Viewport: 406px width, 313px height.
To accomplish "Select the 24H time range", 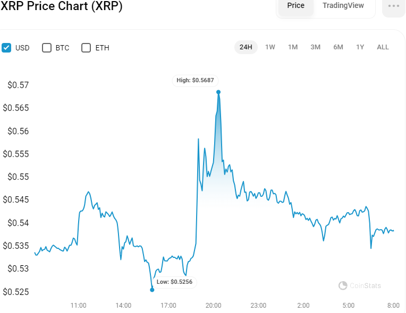I will tap(246, 47).
